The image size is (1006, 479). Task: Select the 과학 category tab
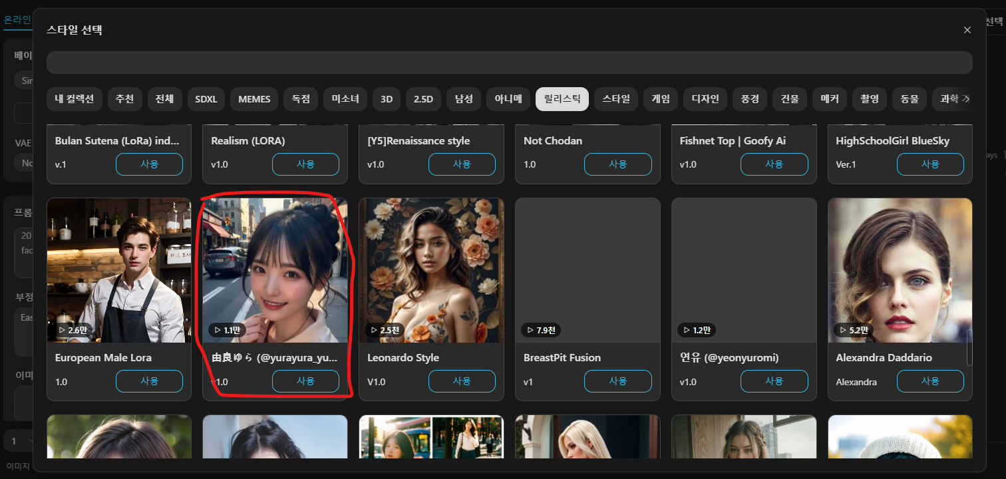(951, 99)
